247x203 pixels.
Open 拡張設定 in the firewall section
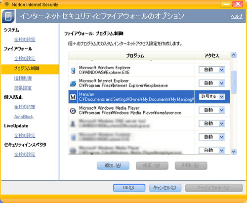(x=23, y=88)
